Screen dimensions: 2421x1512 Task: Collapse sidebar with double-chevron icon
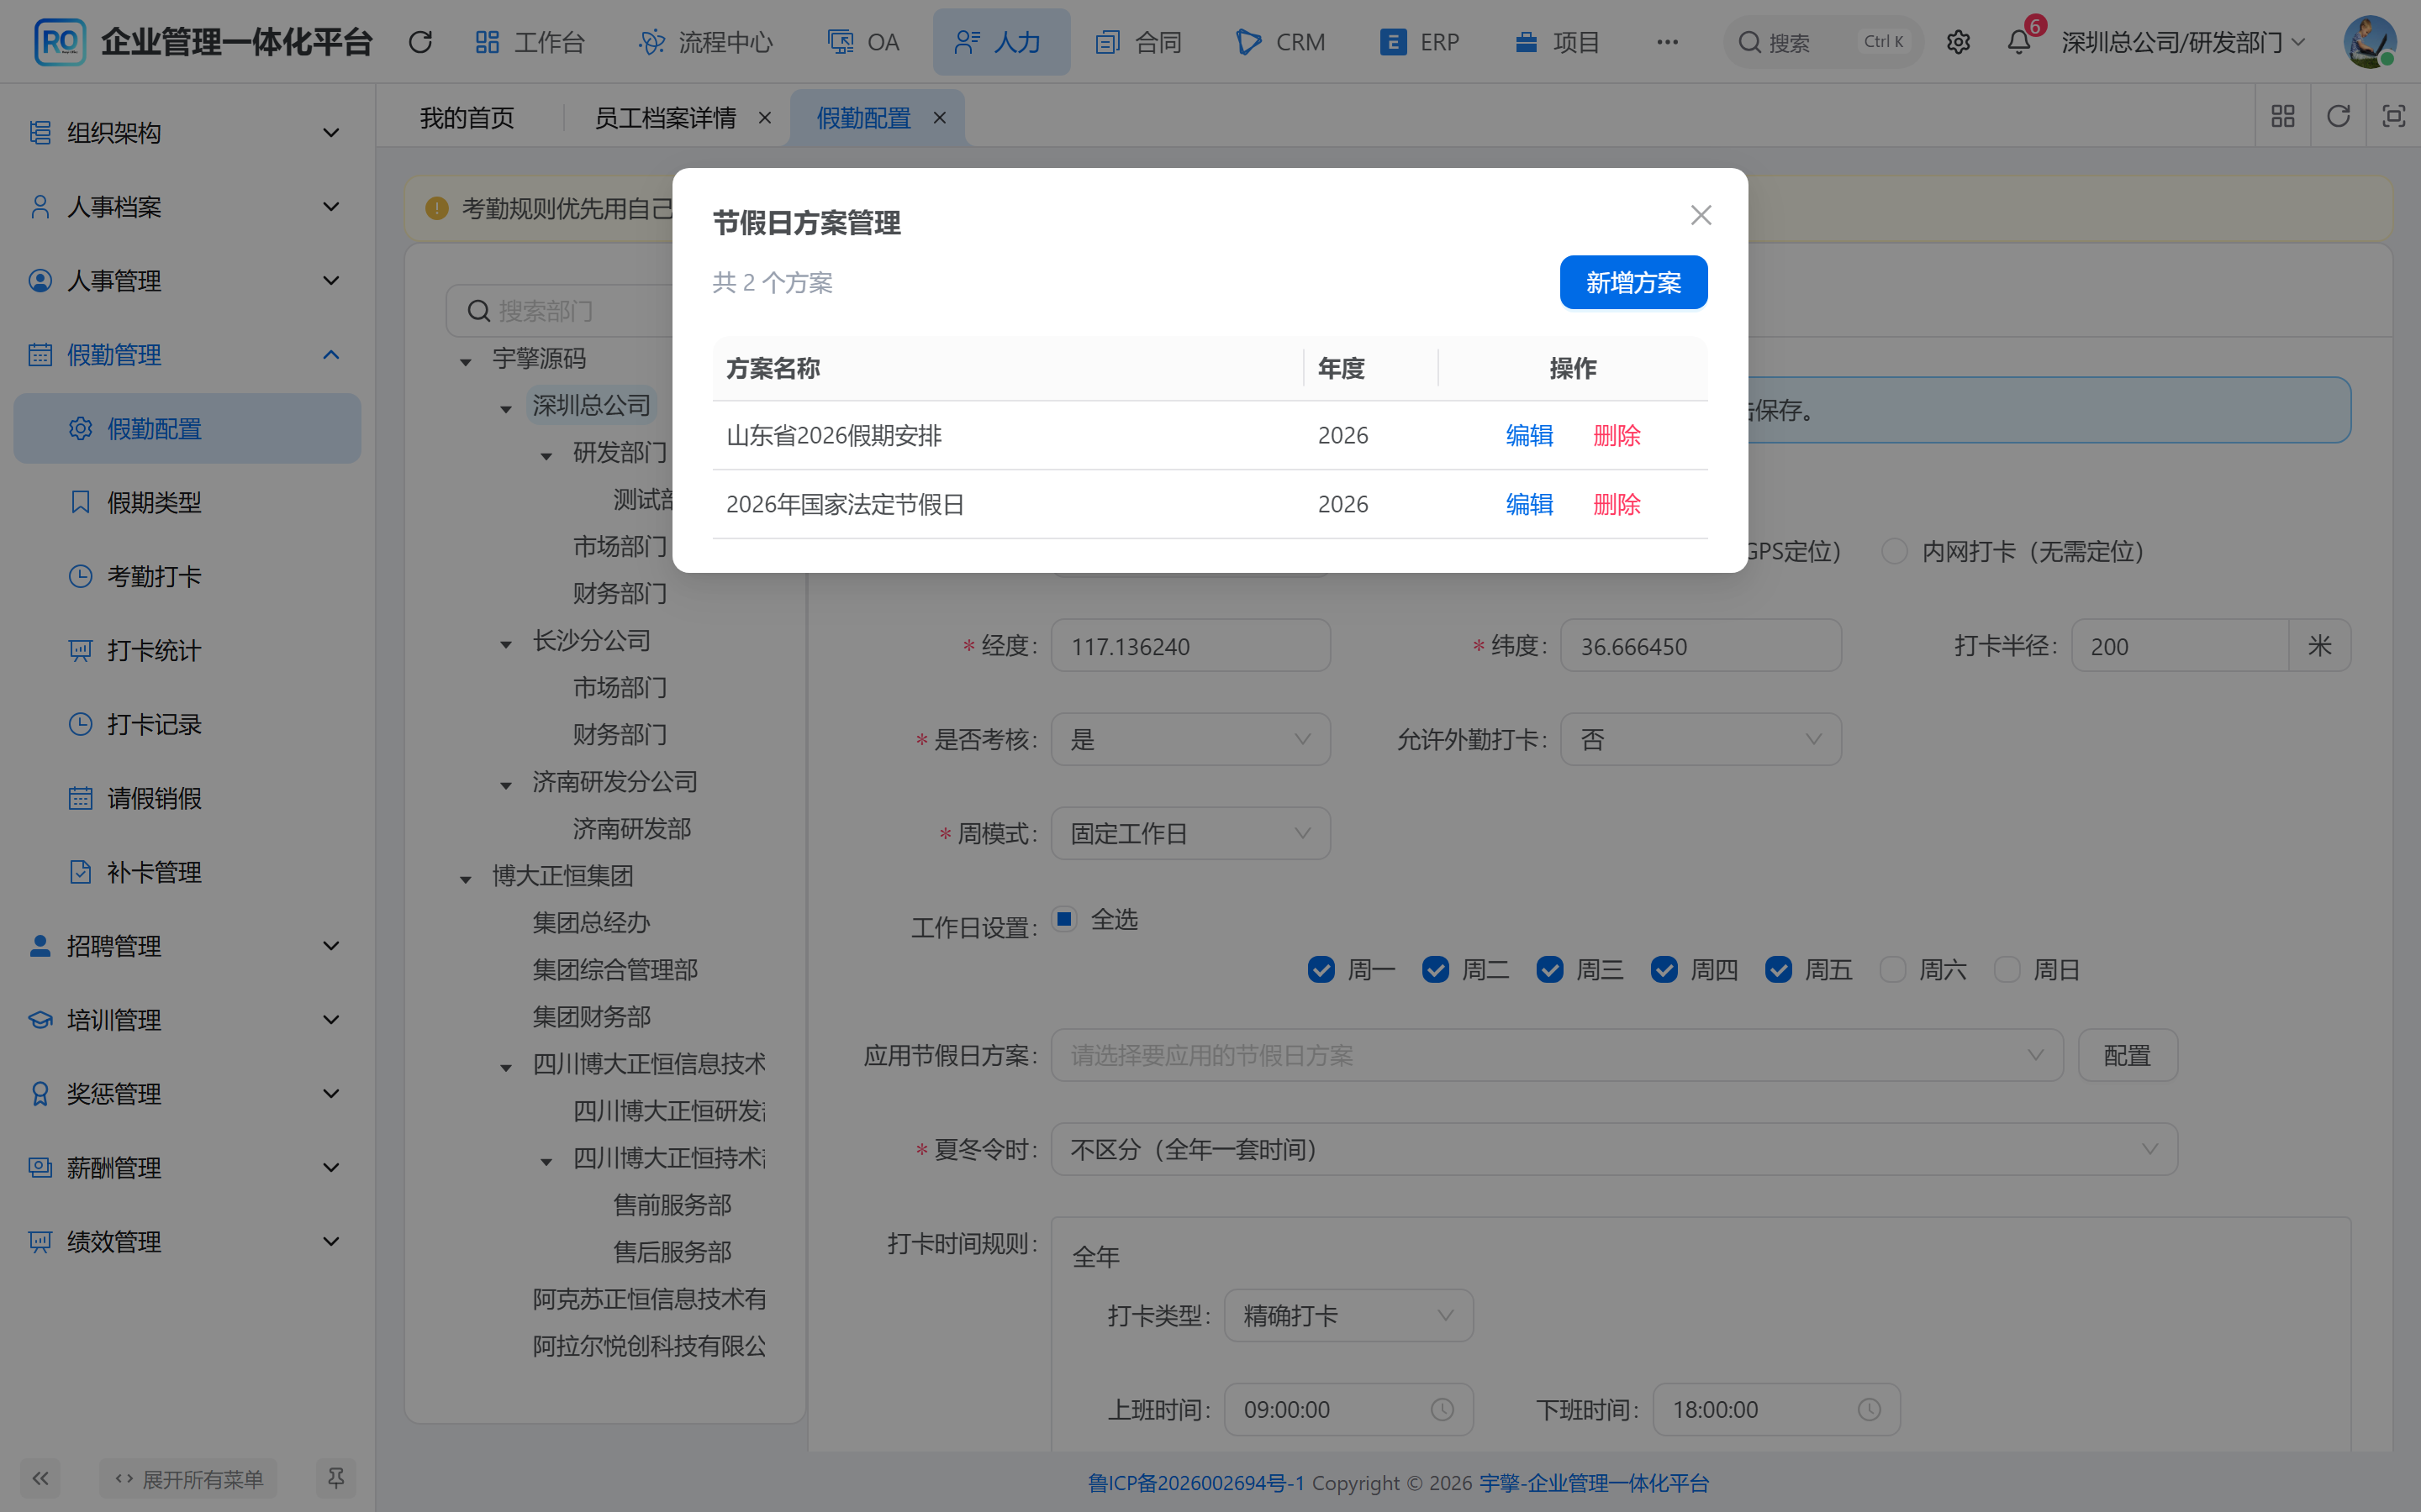[40, 1478]
